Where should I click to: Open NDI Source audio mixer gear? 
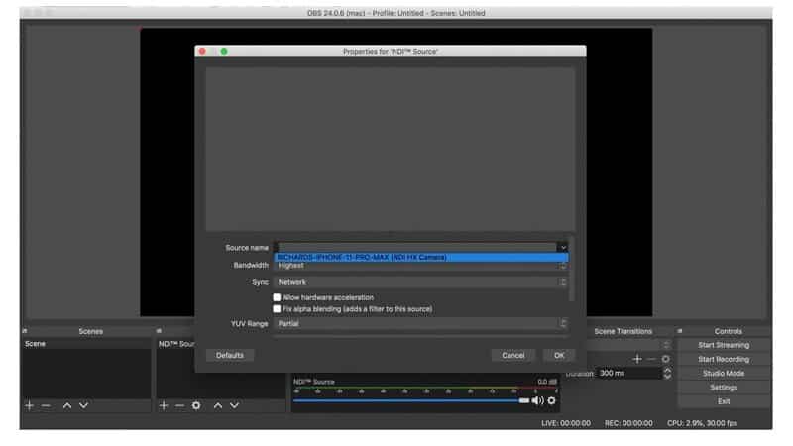coord(552,400)
